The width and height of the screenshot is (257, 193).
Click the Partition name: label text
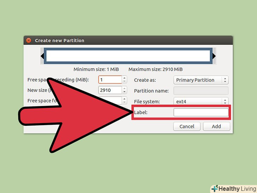pos(151,91)
